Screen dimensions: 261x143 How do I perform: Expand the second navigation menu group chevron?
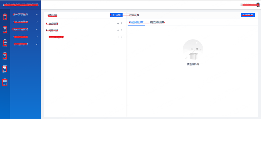point(37,22)
